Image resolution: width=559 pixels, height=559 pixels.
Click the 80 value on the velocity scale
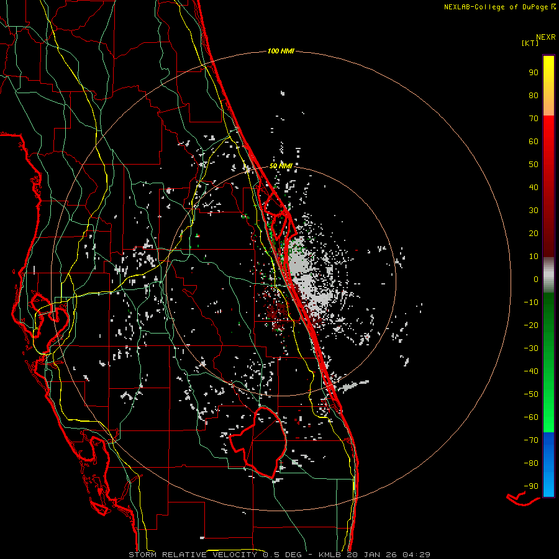(x=534, y=95)
